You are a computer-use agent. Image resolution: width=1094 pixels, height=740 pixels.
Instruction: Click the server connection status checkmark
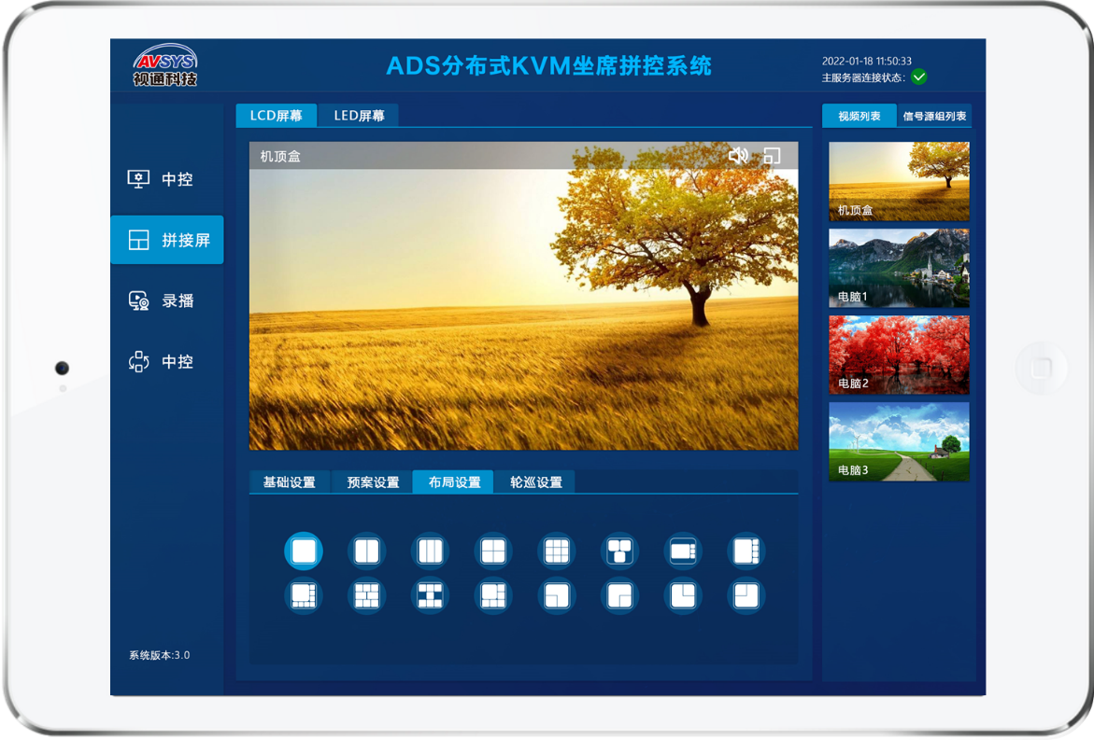[x=919, y=77]
